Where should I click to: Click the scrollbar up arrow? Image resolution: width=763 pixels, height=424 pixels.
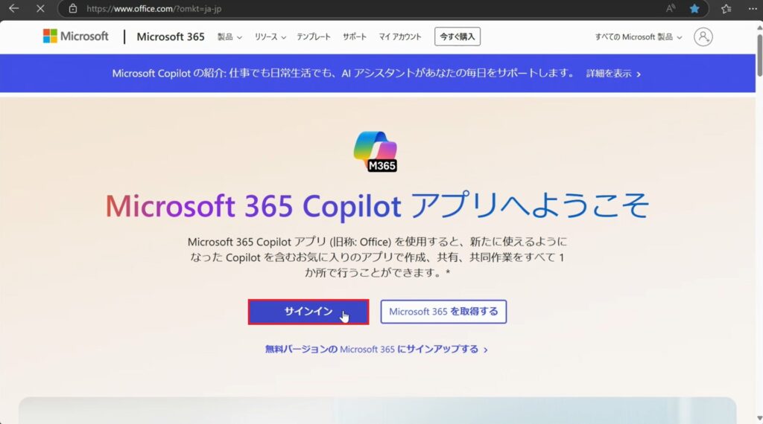[x=759, y=28]
